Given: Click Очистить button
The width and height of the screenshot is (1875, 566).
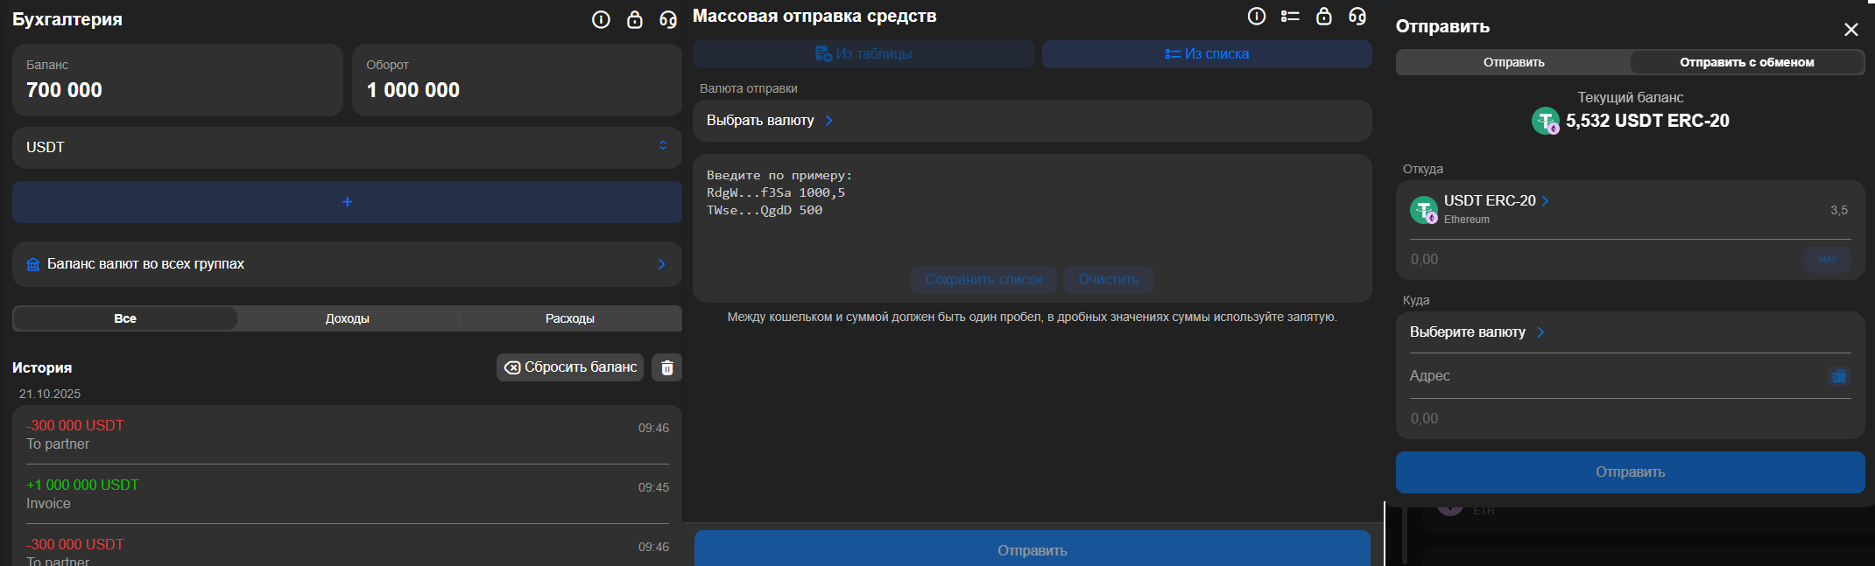Looking at the screenshot, I should tap(1109, 280).
